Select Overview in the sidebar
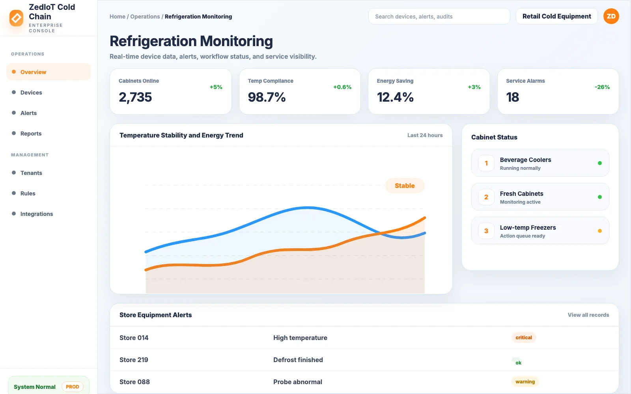Screen dimensions: 631x394 point(49,72)
